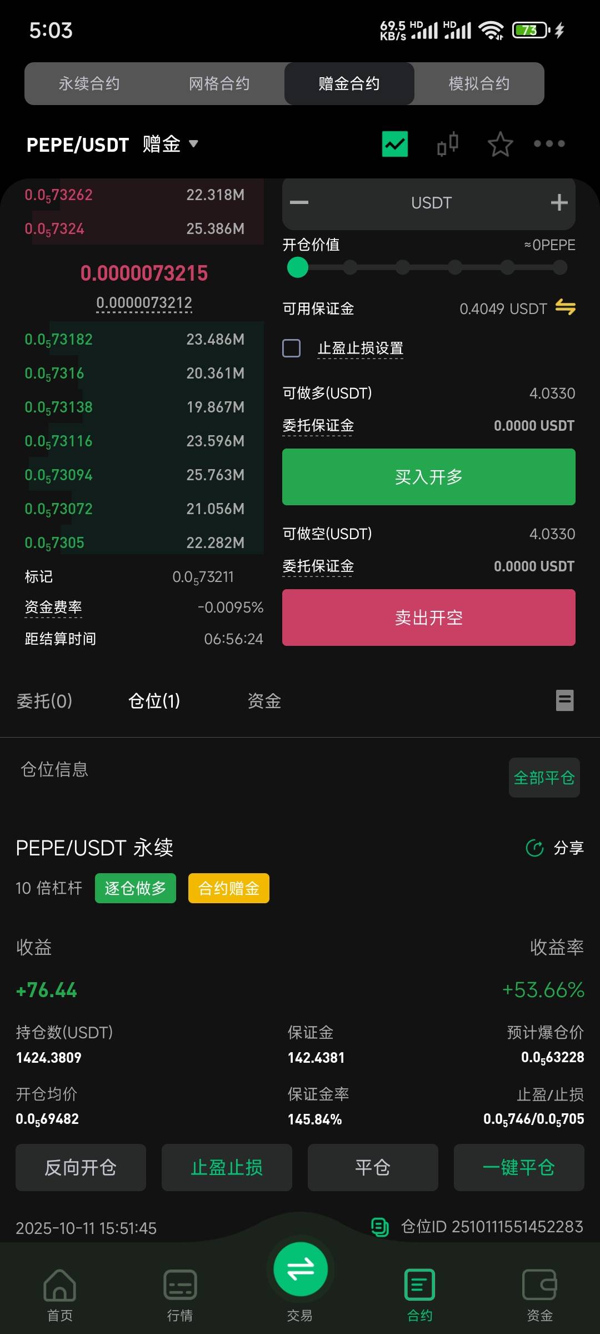This screenshot has width=600, height=1334.
Task: Open the order history list icon
Action: pyautogui.click(x=564, y=700)
